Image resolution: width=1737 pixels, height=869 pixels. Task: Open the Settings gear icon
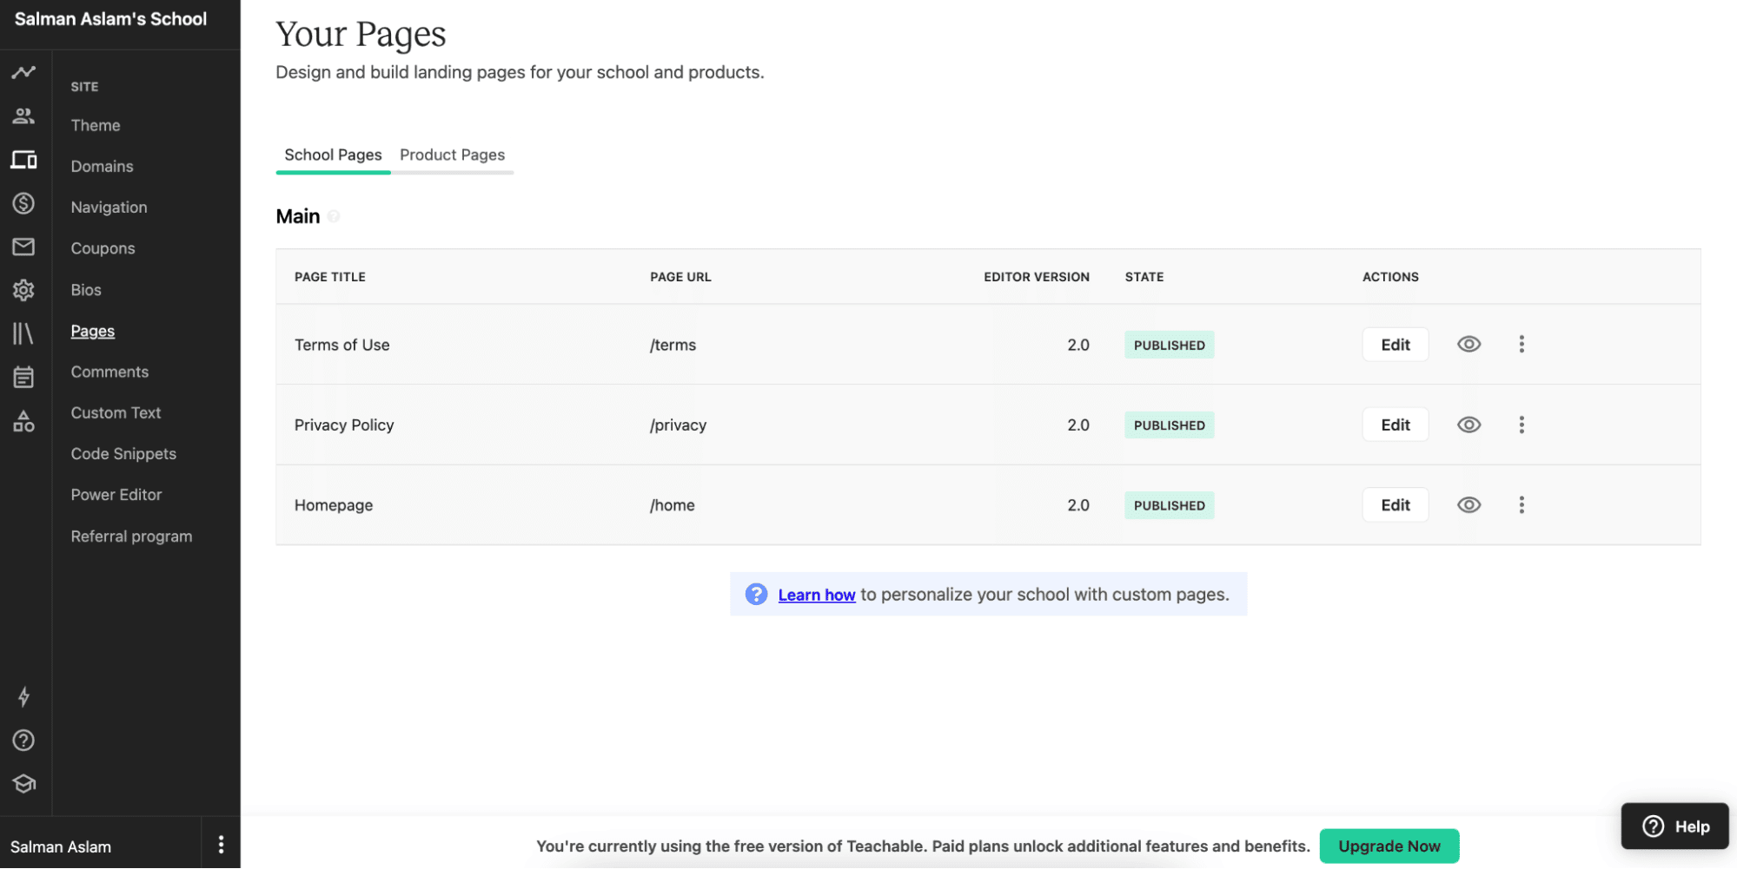click(23, 290)
